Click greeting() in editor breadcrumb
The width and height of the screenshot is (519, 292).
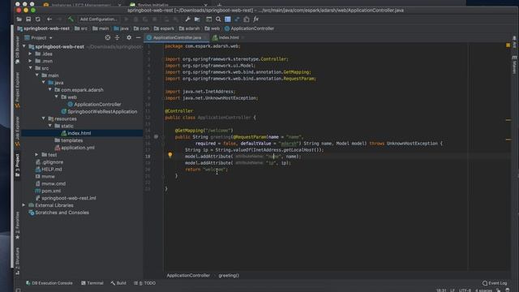click(x=229, y=276)
